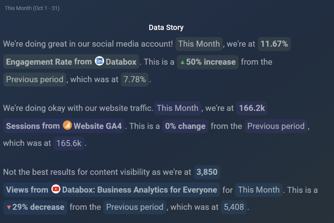Select the 'Views from Databox: Business Analytics' chip

point(112,190)
